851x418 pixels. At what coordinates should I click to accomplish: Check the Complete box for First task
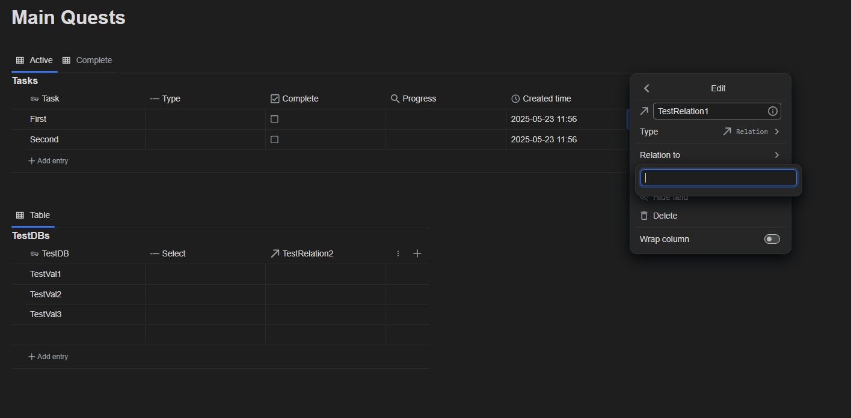coord(274,119)
